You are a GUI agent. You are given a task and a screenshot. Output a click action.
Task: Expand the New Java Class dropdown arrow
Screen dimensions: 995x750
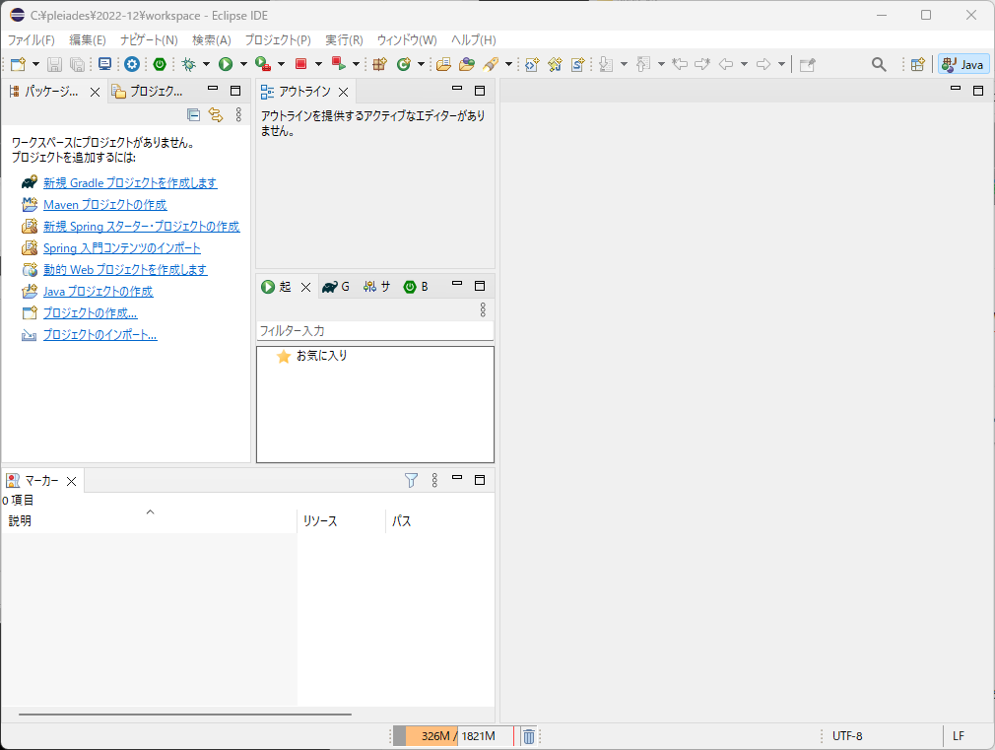click(x=421, y=64)
